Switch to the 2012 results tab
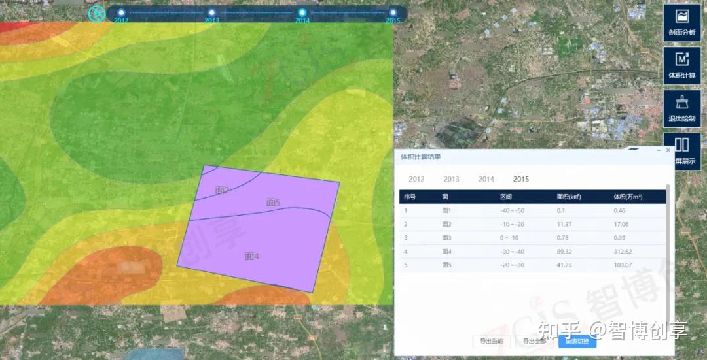This screenshot has width=707, height=360. click(x=416, y=179)
